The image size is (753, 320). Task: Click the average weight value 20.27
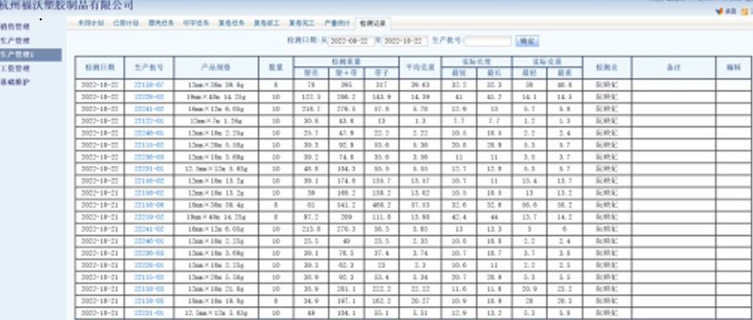pyautogui.click(x=420, y=301)
